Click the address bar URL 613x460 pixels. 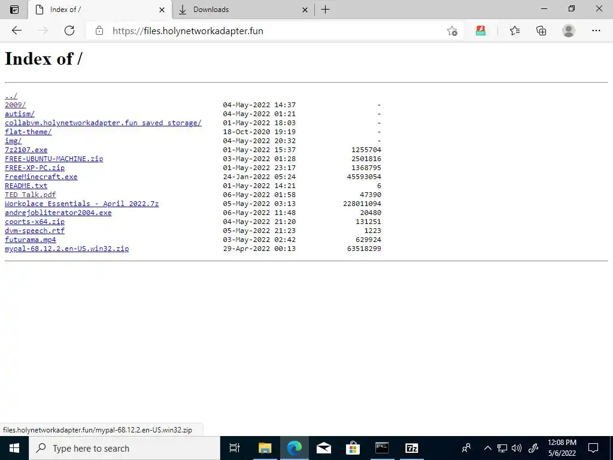[187, 31]
